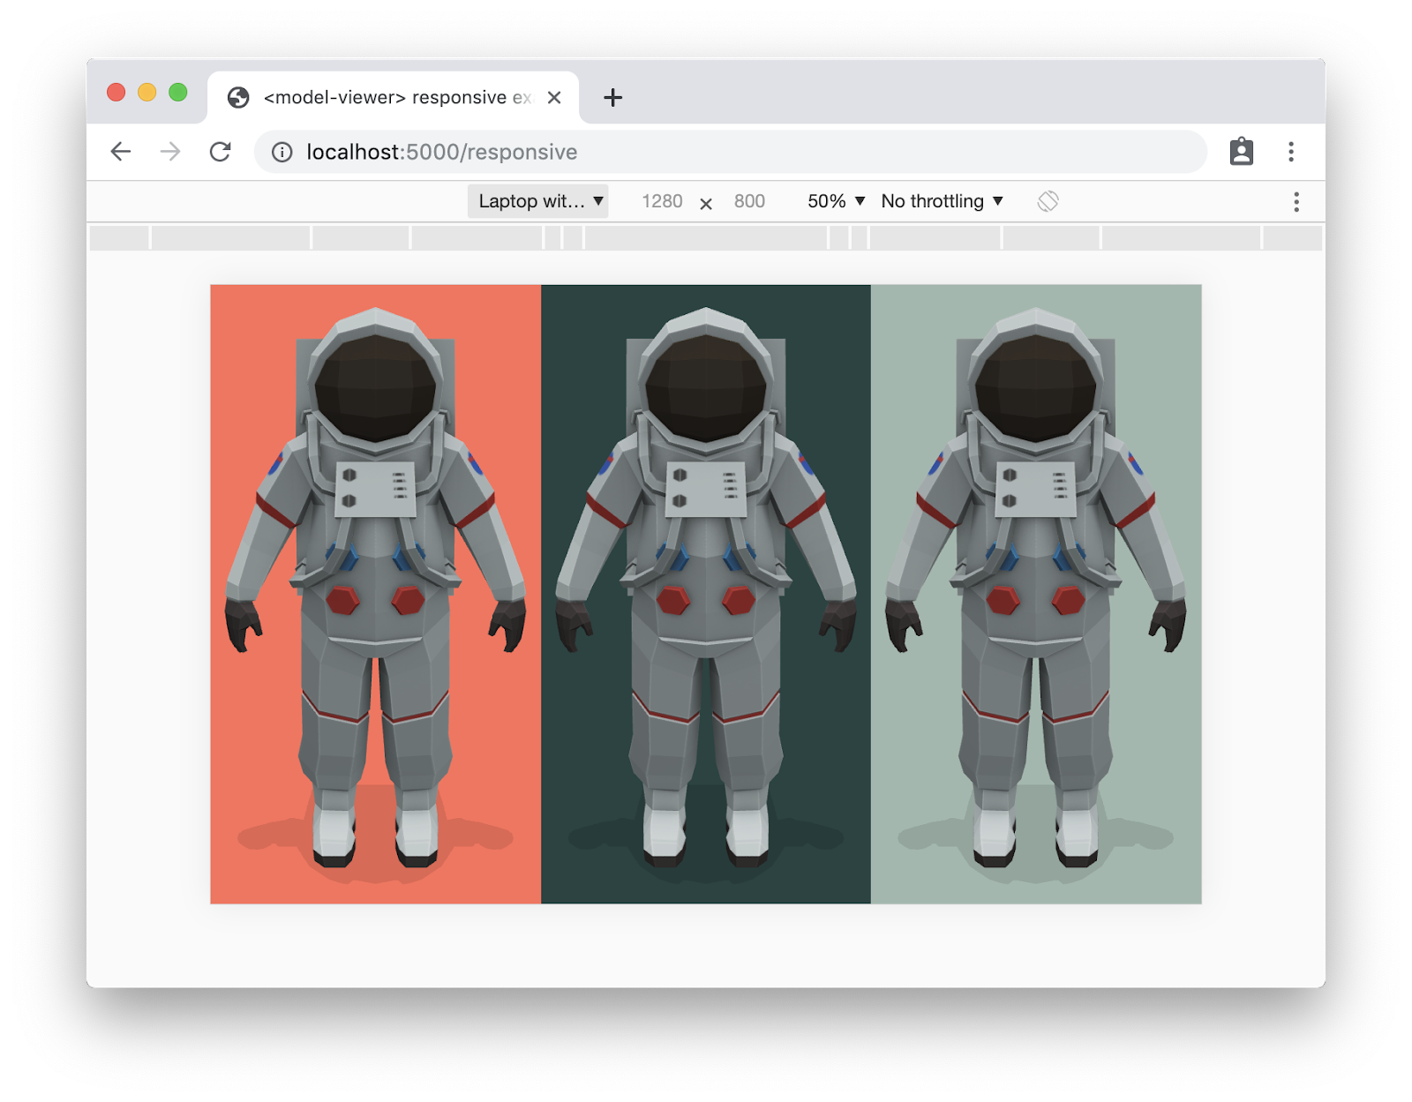Viewport: 1412px width, 1102px height.
Task: Reload the page with refresh icon
Action: (221, 152)
